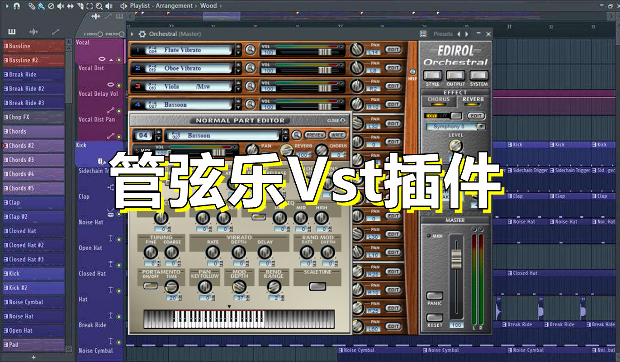Open the STYLE page
Screen dimensions: 620x362
pyautogui.click(x=432, y=76)
